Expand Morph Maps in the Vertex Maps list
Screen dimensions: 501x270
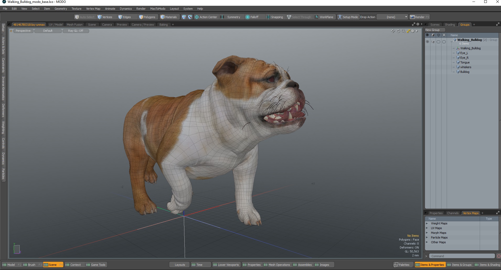(x=427, y=233)
